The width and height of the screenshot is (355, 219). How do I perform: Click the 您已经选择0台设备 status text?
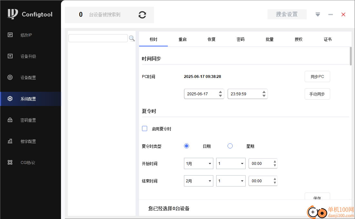tap(169, 208)
